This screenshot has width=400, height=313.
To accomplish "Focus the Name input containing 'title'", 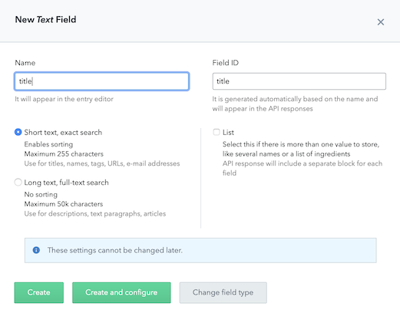I will point(102,81).
